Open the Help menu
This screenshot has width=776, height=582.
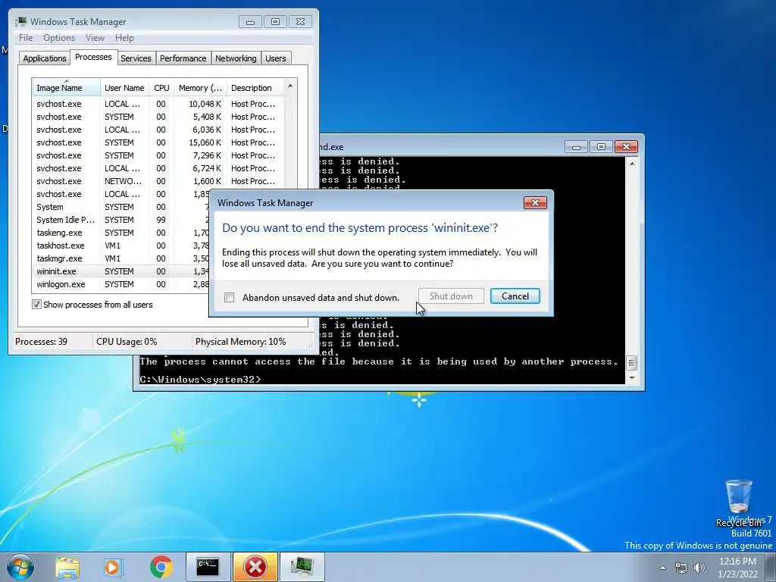point(124,38)
